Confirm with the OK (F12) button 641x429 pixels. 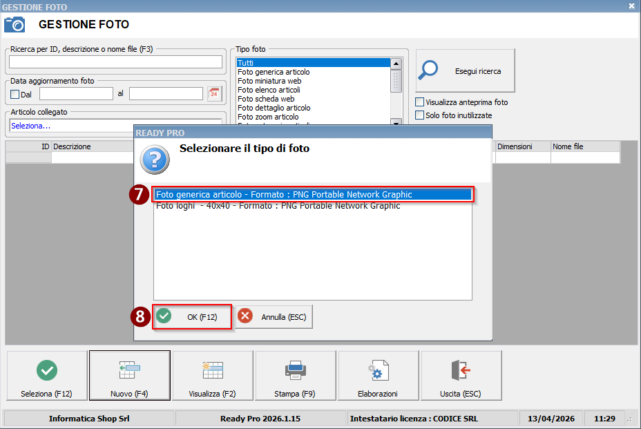click(192, 317)
